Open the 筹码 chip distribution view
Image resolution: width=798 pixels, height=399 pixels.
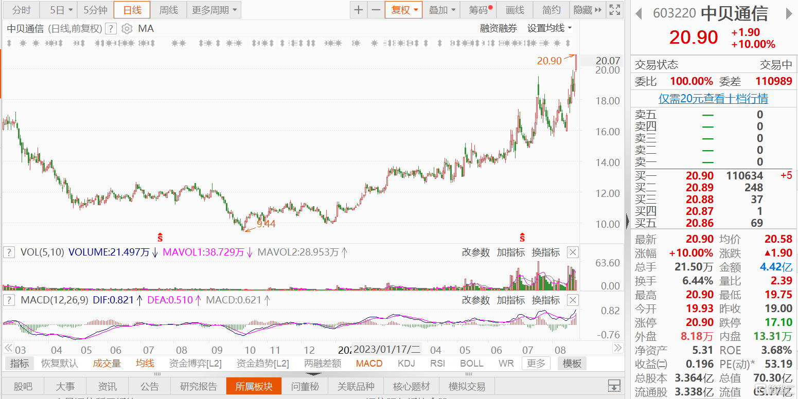[478, 10]
